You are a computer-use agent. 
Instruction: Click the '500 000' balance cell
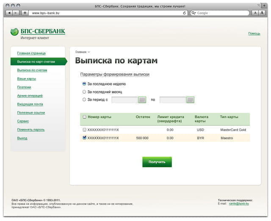click(x=142, y=138)
